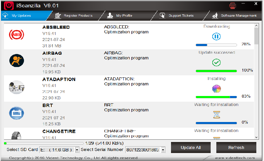The height and width of the screenshot is (161, 264).
Task: Expand the Select Serial Number dropdown
Action: 163,150
